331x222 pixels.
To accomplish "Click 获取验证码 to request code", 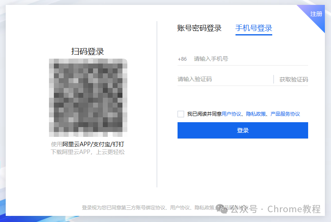I will point(293,79).
